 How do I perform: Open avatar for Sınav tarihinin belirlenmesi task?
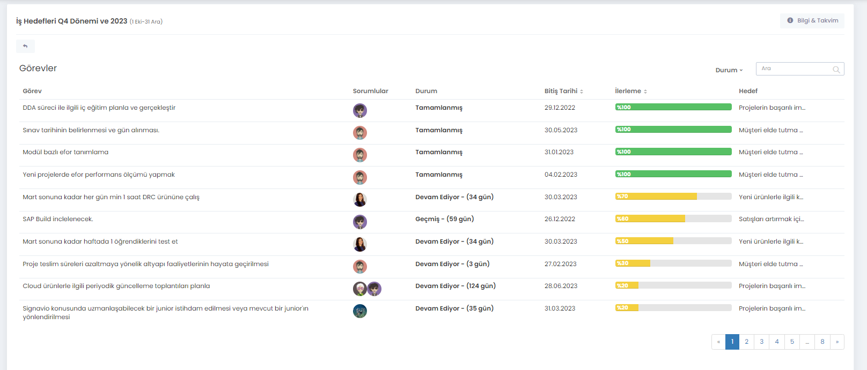(360, 133)
